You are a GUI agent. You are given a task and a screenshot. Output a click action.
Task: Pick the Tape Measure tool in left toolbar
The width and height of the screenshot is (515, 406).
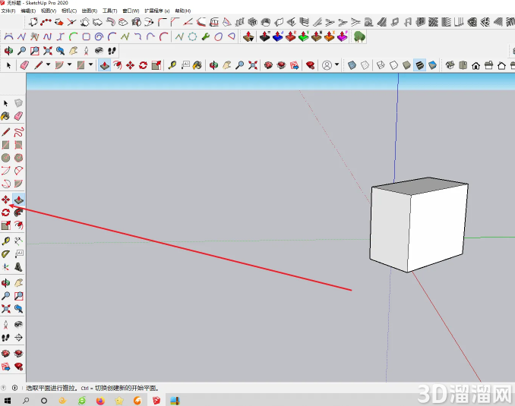point(5,241)
